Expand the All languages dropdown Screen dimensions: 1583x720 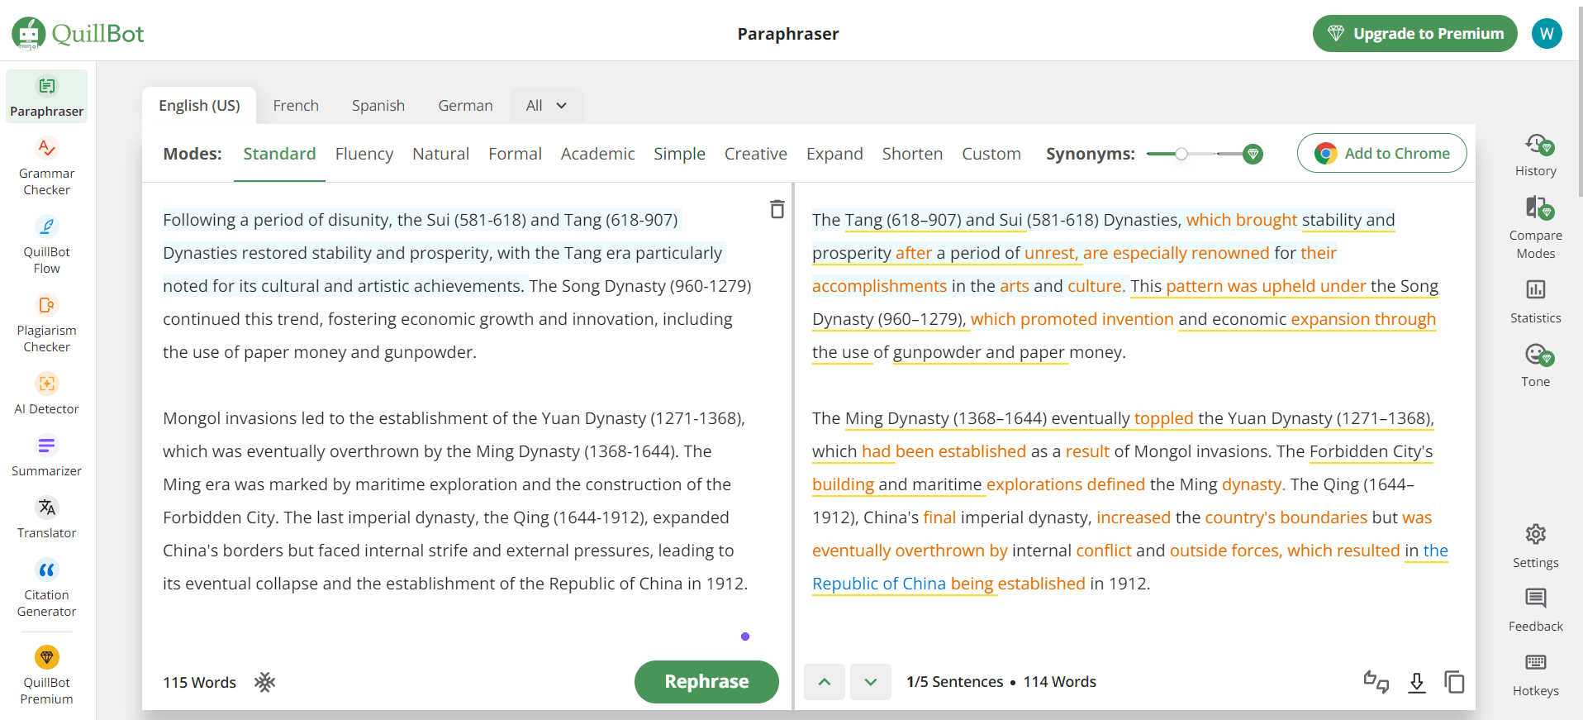(x=546, y=106)
